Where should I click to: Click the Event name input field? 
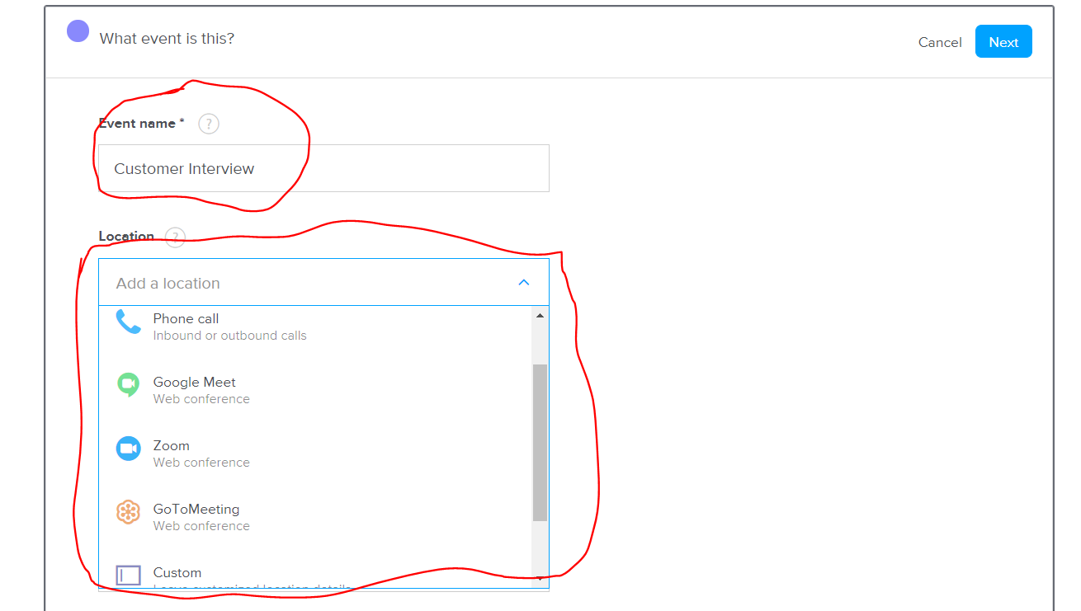pyautogui.click(x=323, y=168)
